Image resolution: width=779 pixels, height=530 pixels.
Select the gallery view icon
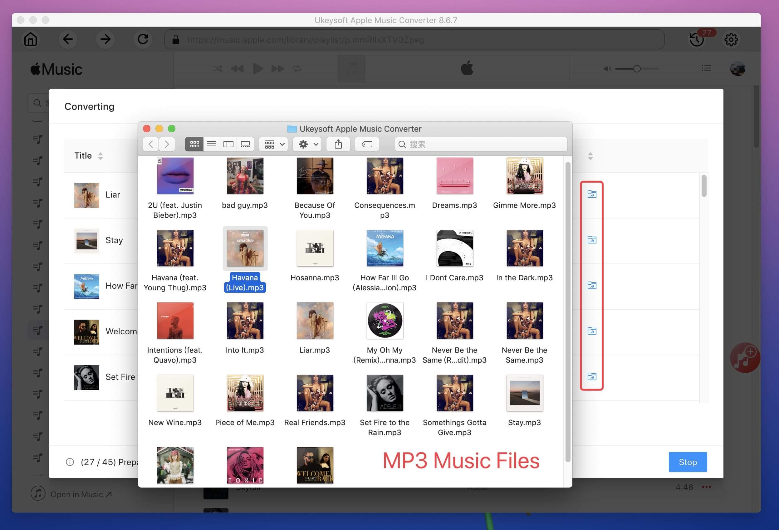point(246,144)
